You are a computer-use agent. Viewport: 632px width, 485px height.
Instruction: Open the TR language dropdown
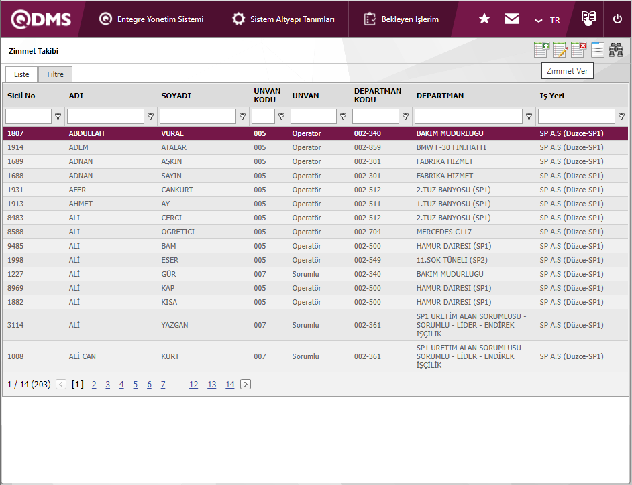pyautogui.click(x=547, y=20)
